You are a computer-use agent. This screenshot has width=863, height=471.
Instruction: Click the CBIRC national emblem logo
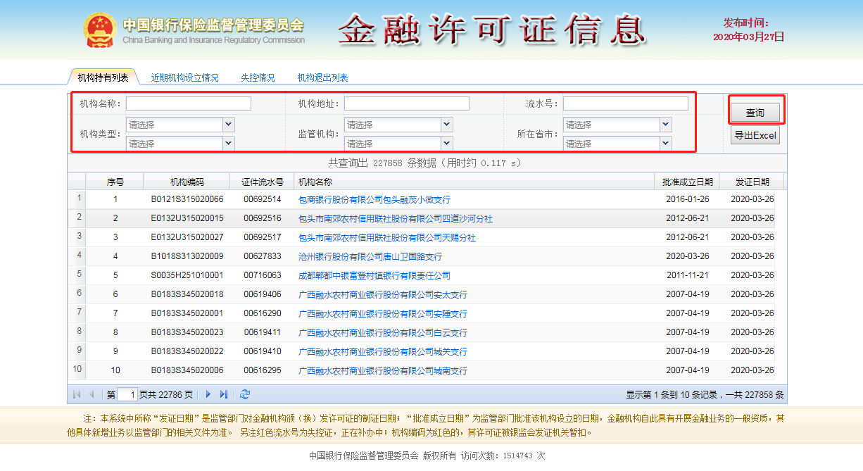click(x=100, y=30)
